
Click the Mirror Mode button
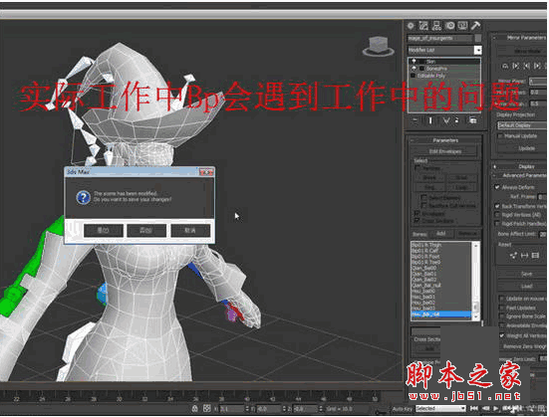tap(522, 51)
